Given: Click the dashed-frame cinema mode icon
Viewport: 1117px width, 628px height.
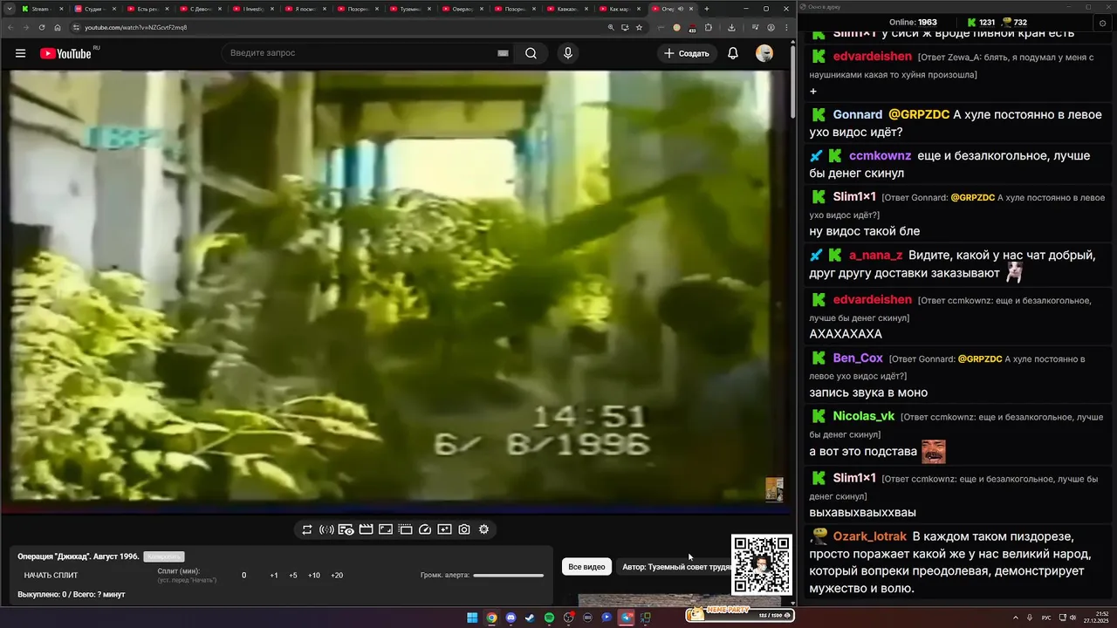Looking at the screenshot, I should coord(405,529).
